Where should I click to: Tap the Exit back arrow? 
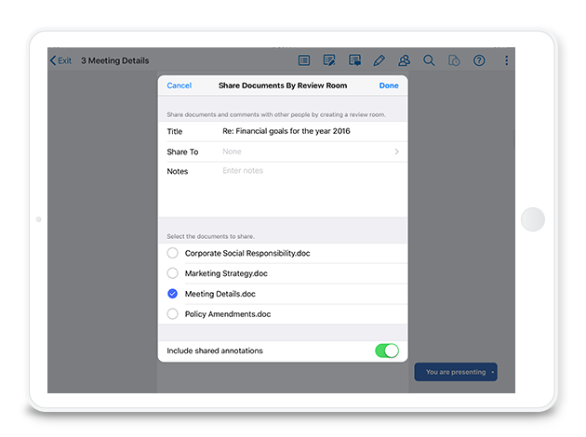click(60, 60)
